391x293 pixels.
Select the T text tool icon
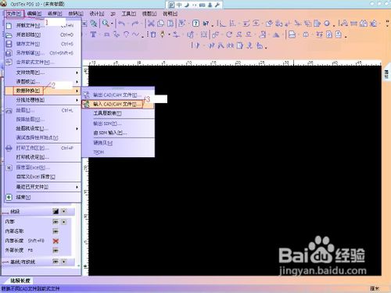click(x=93, y=34)
